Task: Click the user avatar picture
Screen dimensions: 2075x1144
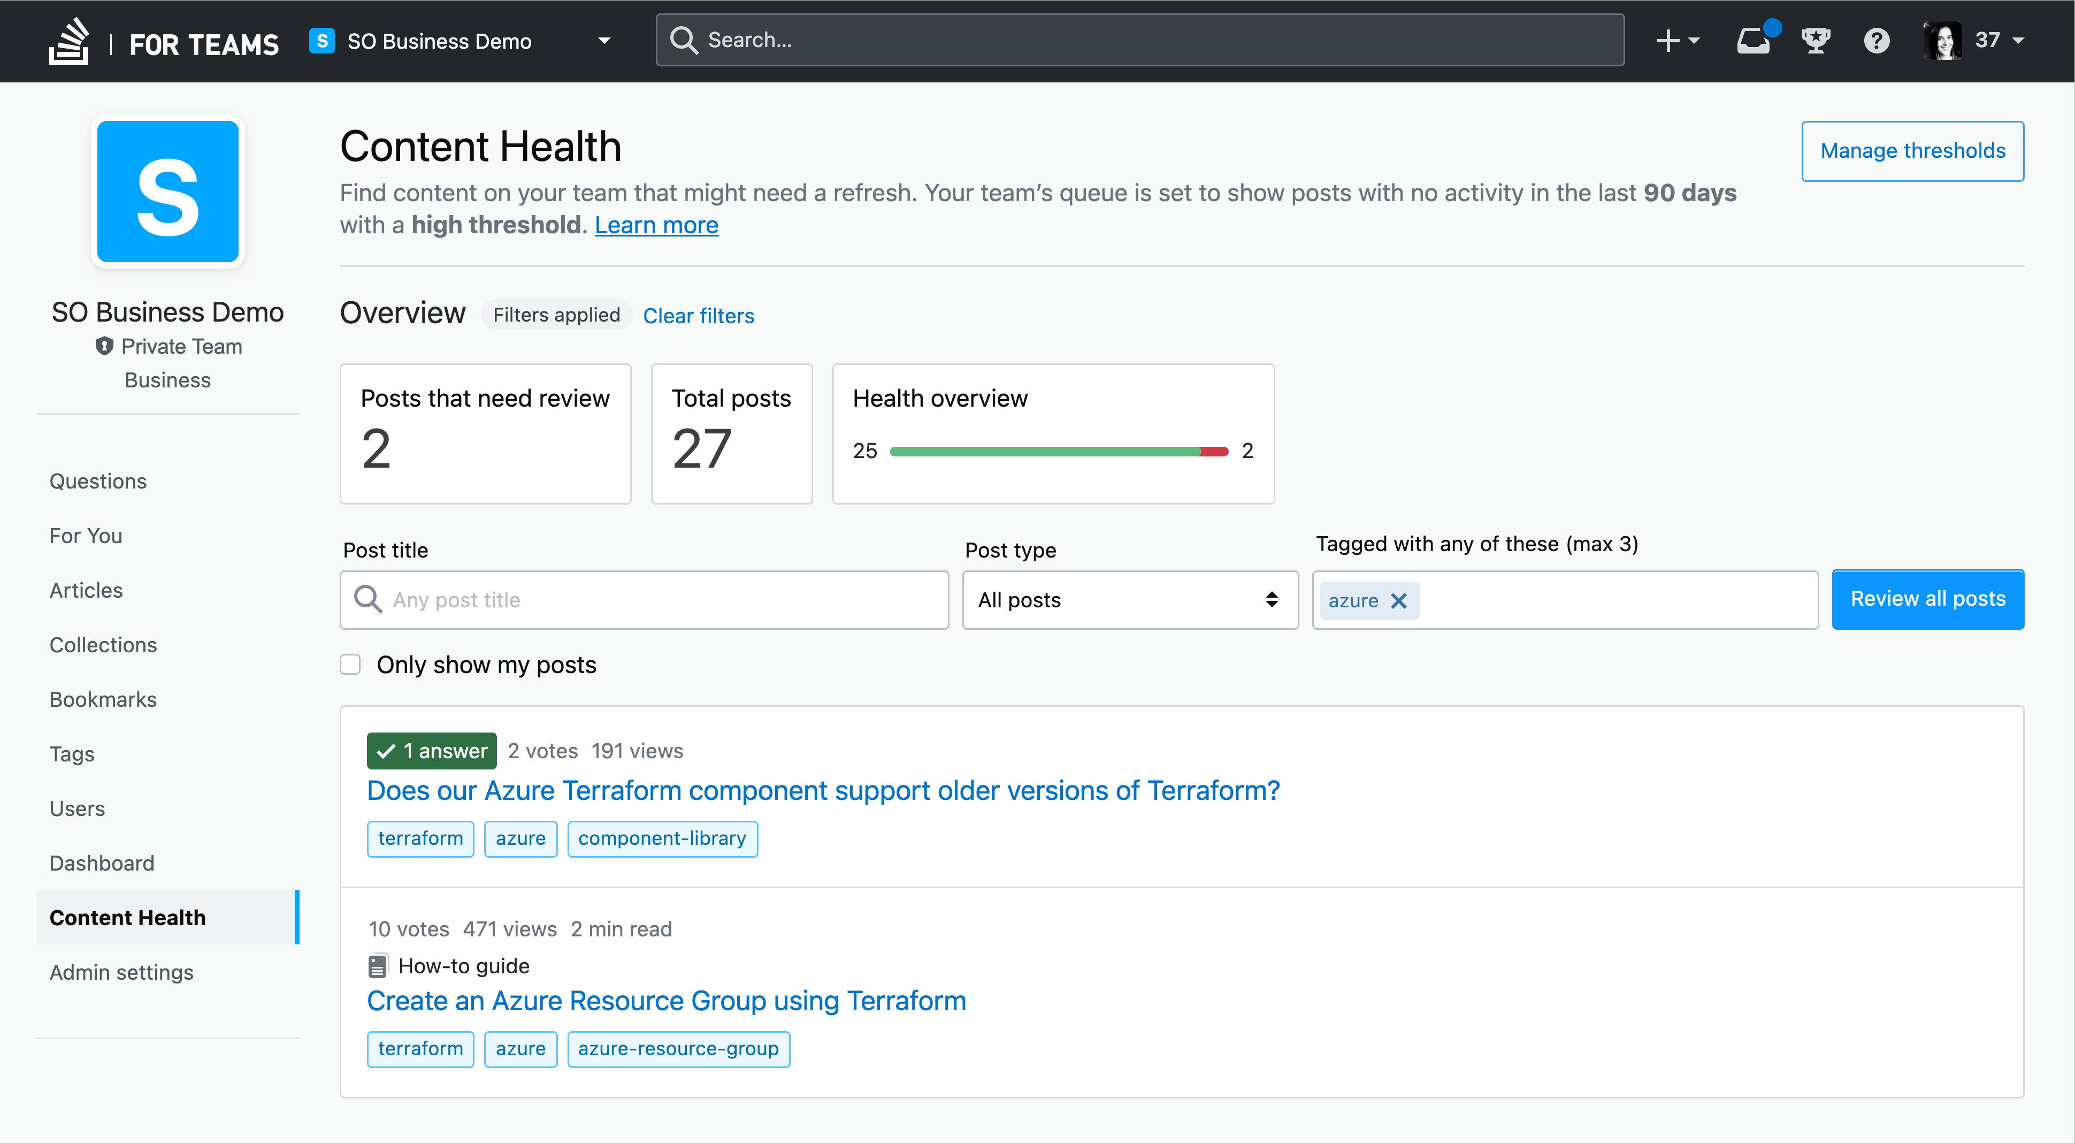Action: pos(1942,40)
